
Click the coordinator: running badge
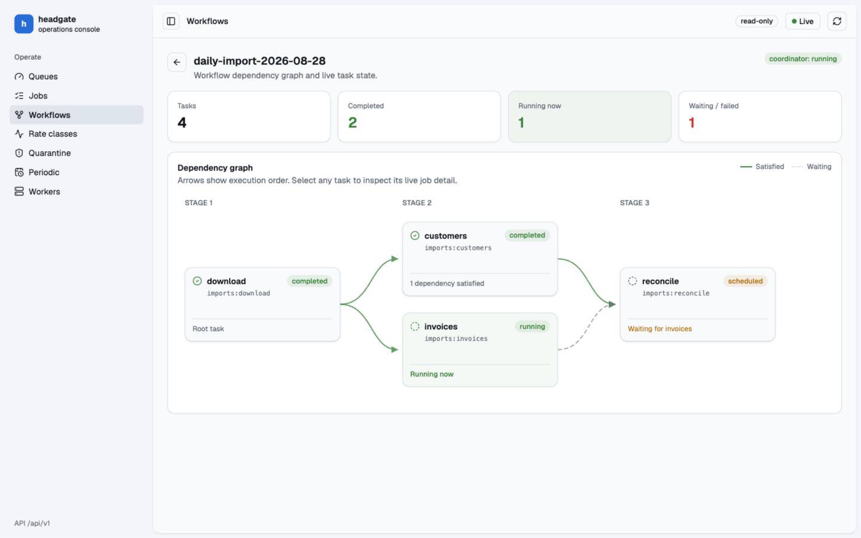point(802,59)
